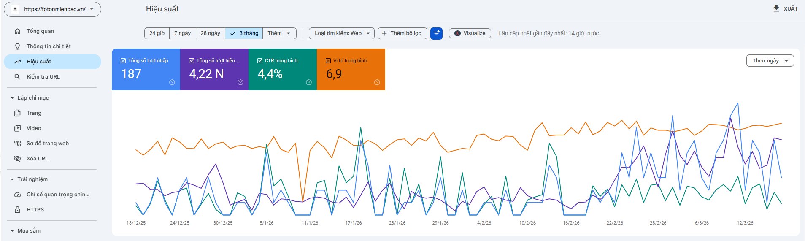Image resolution: width=805 pixels, height=241 pixels.
Task: Click the HTTPS lock icon in sidebar
Action: pos(17,210)
